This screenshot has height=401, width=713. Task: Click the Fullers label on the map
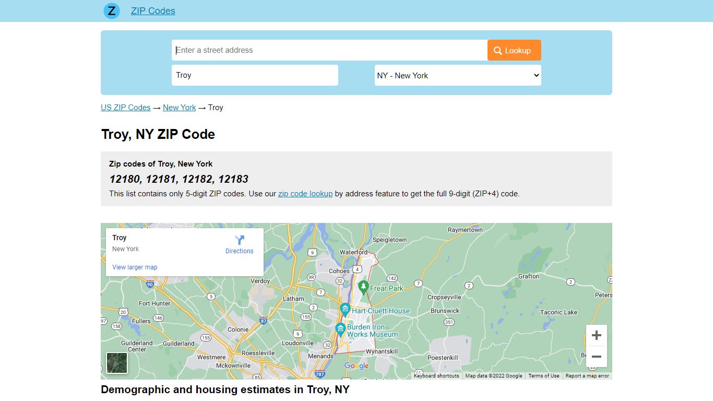point(141,321)
